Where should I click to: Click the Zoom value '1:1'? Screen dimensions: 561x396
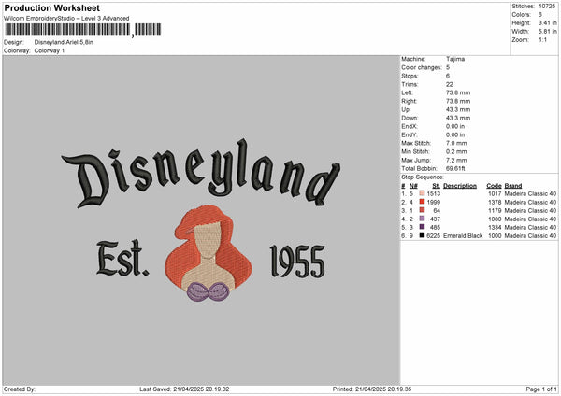coord(542,39)
